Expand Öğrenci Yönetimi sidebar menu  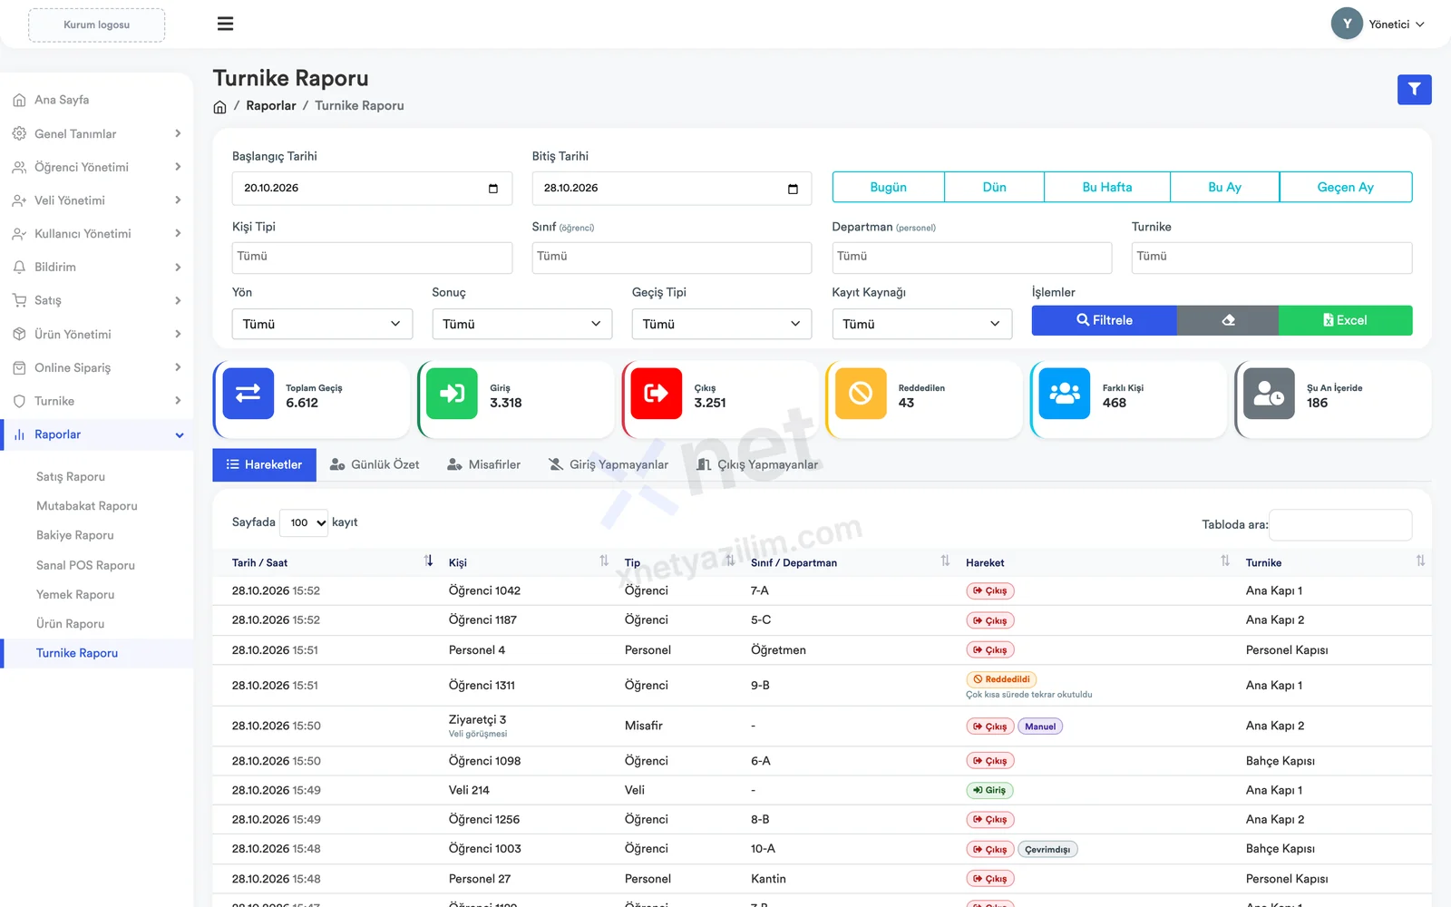tap(96, 167)
